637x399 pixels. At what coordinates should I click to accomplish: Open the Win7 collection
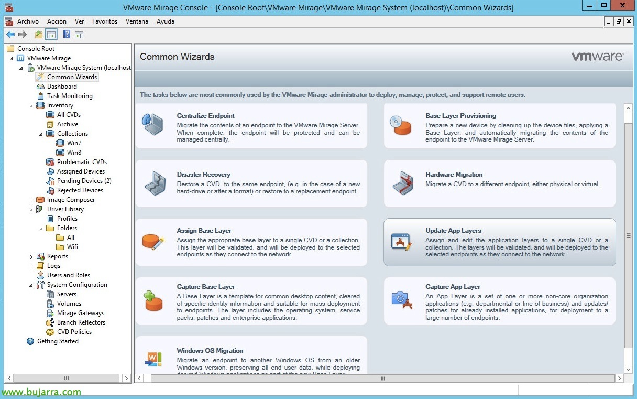(x=74, y=143)
